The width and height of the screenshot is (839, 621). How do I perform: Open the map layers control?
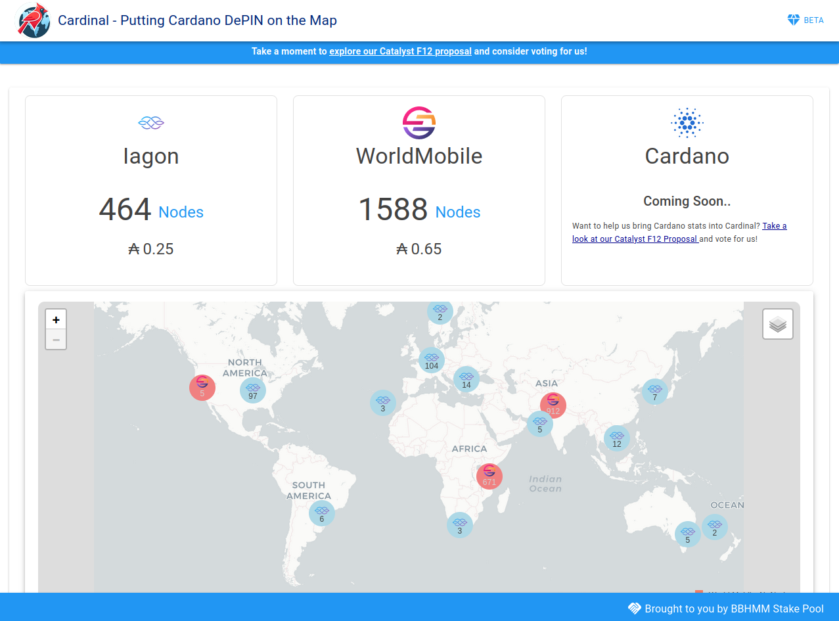click(x=777, y=324)
